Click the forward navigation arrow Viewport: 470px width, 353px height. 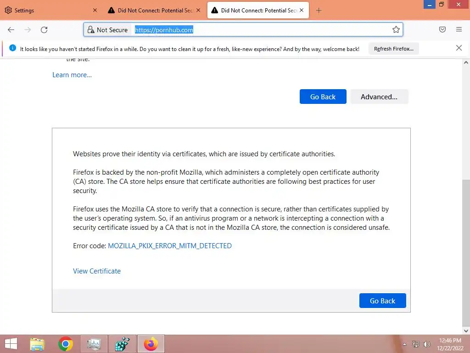28,29
